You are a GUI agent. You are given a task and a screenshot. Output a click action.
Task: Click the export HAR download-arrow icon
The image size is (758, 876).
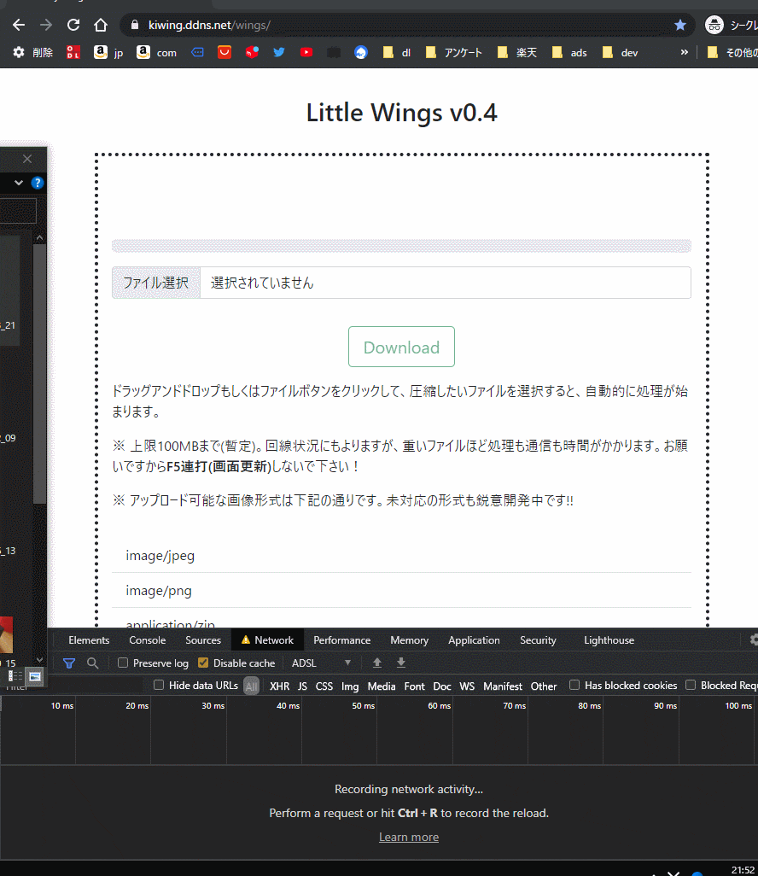(x=400, y=663)
